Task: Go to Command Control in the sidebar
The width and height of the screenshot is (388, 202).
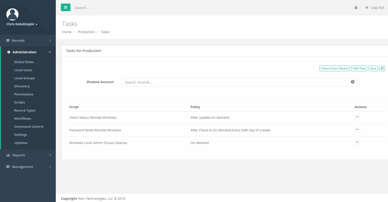Action: pos(29,127)
